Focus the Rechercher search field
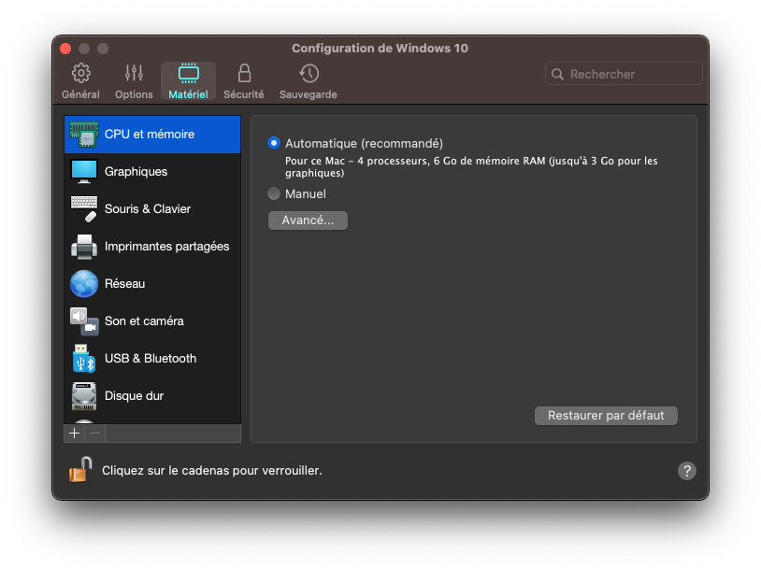 pyautogui.click(x=624, y=74)
